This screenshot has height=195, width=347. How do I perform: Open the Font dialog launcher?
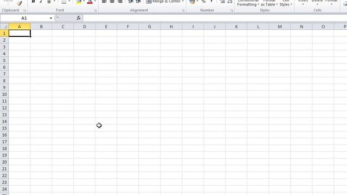[x=95, y=10]
